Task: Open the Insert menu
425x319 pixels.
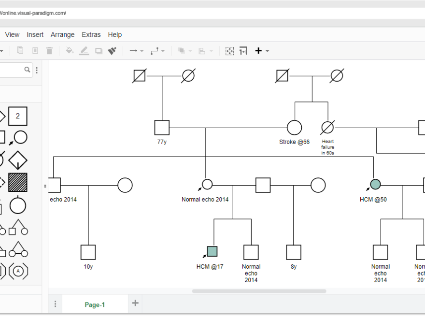Action: click(x=35, y=34)
